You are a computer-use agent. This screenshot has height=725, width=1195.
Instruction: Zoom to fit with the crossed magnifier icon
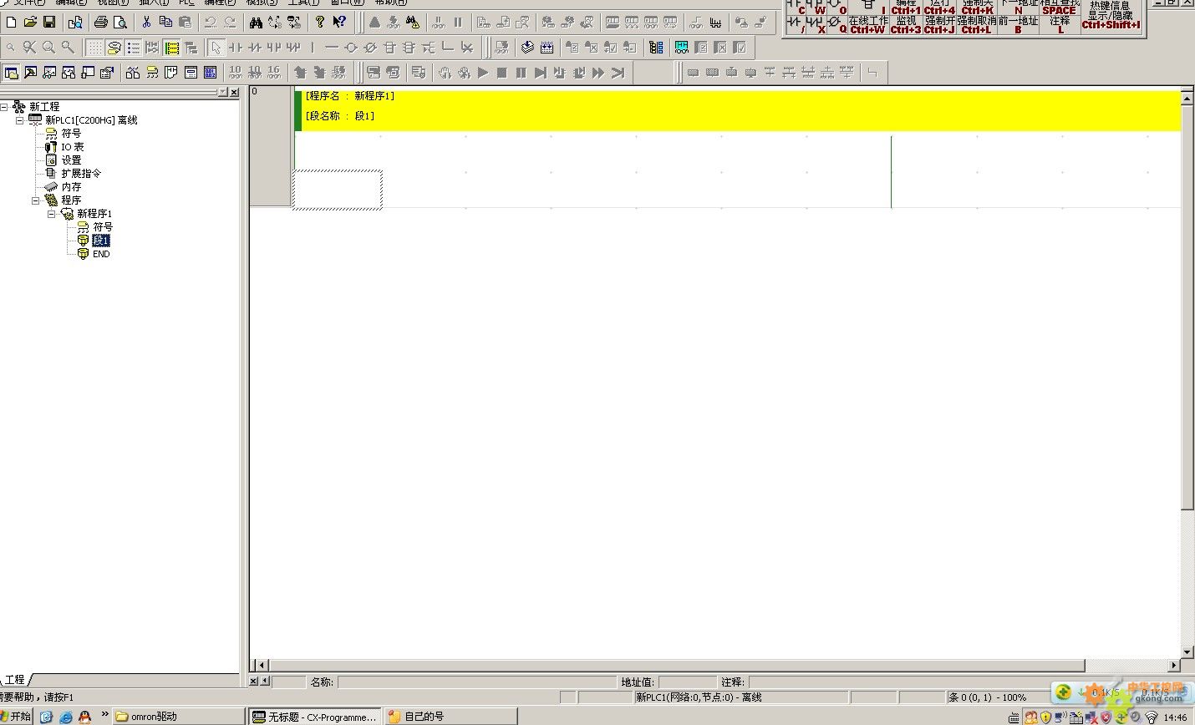[29, 48]
